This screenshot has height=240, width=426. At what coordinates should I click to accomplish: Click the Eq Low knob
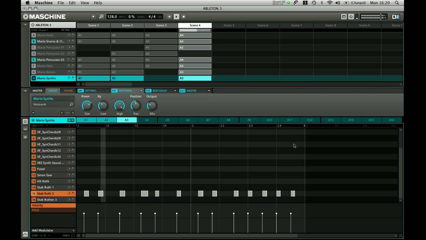[x=103, y=106]
